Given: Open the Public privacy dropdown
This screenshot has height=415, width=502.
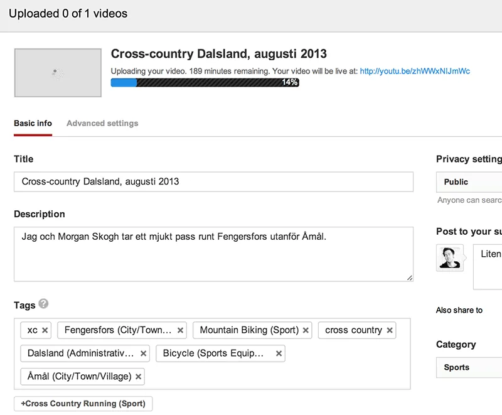Looking at the screenshot, I should click(x=469, y=182).
